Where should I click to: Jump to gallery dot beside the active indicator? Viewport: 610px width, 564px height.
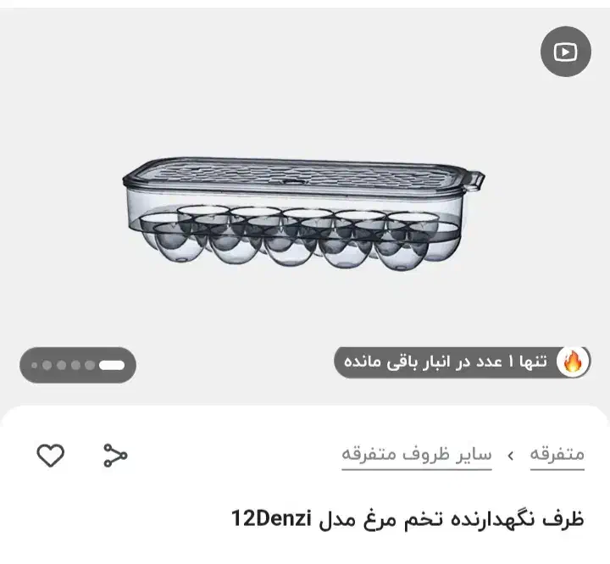point(90,365)
